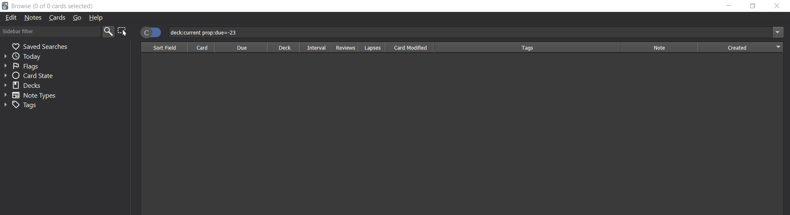Expand the Tags tree item

pyautogui.click(x=5, y=105)
